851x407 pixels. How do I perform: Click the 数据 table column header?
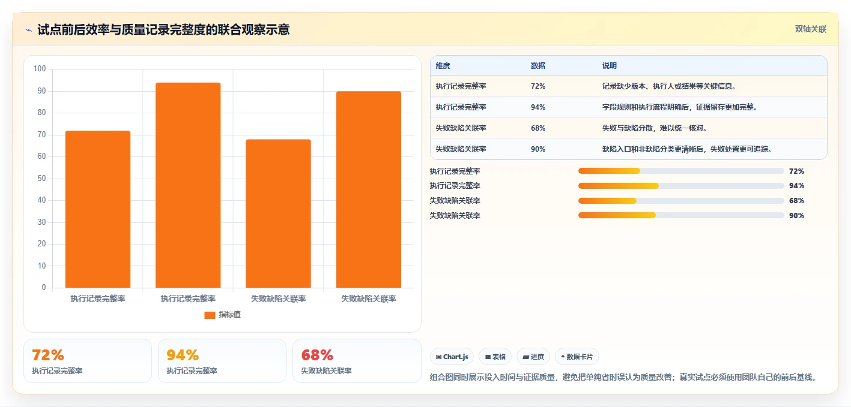click(x=538, y=66)
